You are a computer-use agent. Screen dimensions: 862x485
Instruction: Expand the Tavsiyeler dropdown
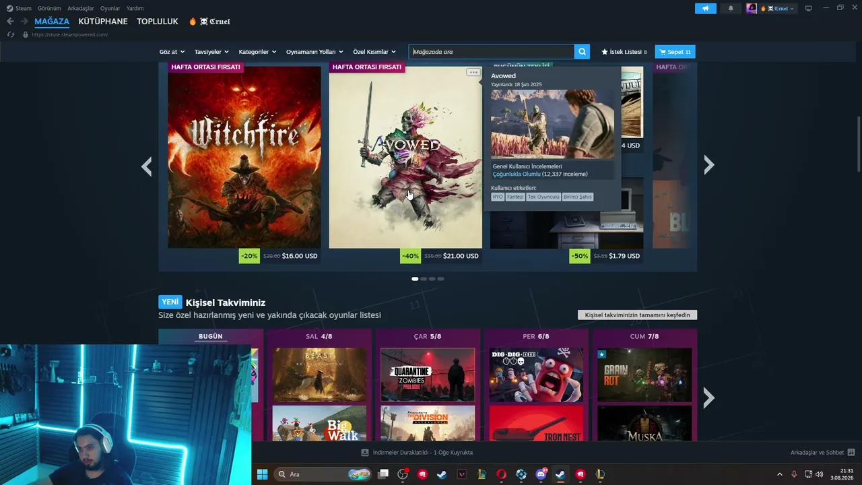pyautogui.click(x=211, y=52)
